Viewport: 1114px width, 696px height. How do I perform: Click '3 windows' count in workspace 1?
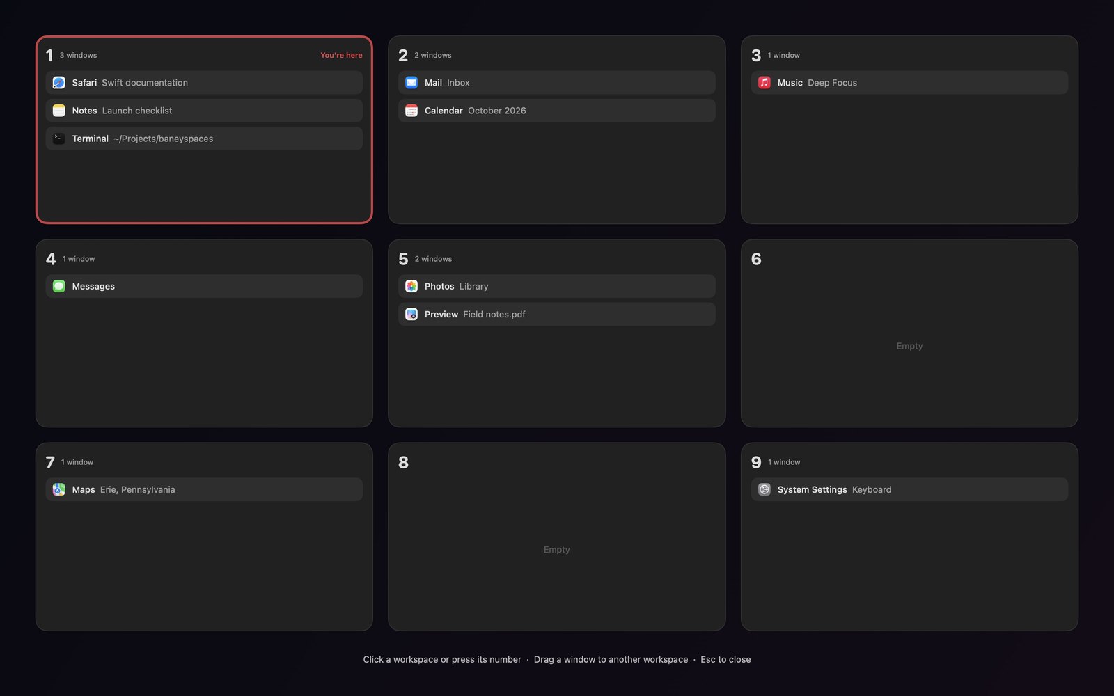click(78, 55)
